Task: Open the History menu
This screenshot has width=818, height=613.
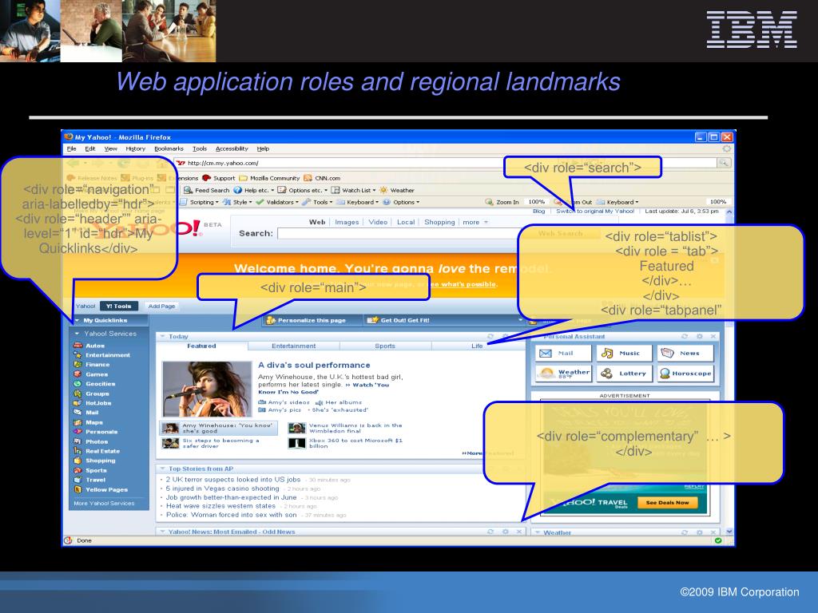Action: [135, 148]
